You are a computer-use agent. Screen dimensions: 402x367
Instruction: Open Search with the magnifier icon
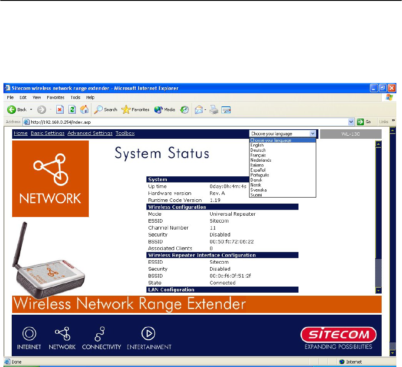click(98, 110)
